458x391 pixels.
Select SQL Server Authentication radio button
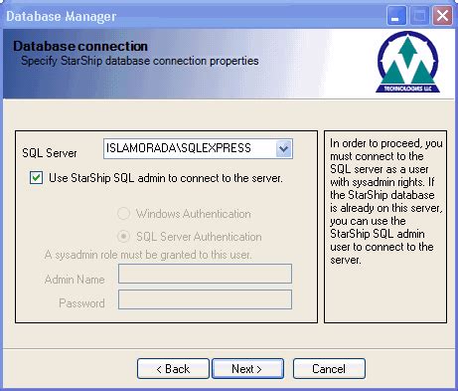pyautogui.click(x=123, y=237)
